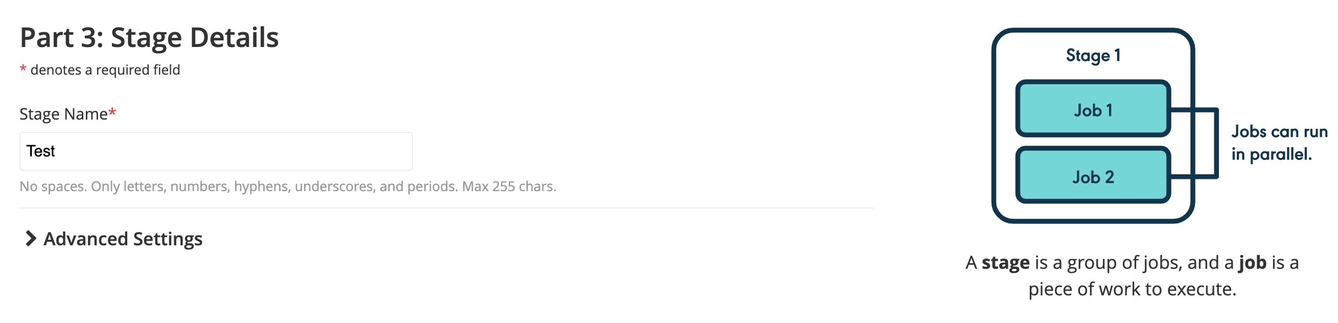
Task: Click the 'Max 255 chars' hint text
Action: (x=509, y=186)
